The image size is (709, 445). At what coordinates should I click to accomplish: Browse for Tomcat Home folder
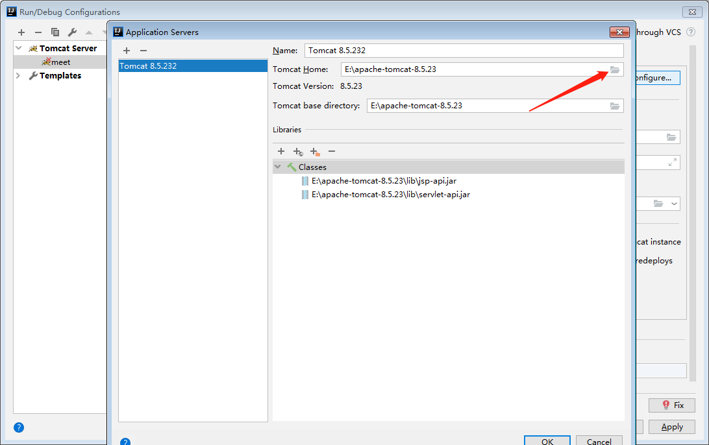point(614,69)
